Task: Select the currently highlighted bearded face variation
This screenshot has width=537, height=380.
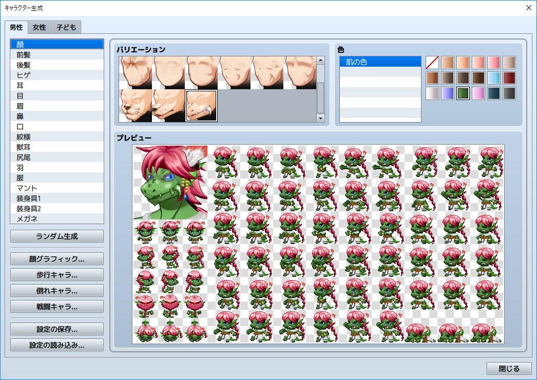Action: pyautogui.click(x=201, y=105)
